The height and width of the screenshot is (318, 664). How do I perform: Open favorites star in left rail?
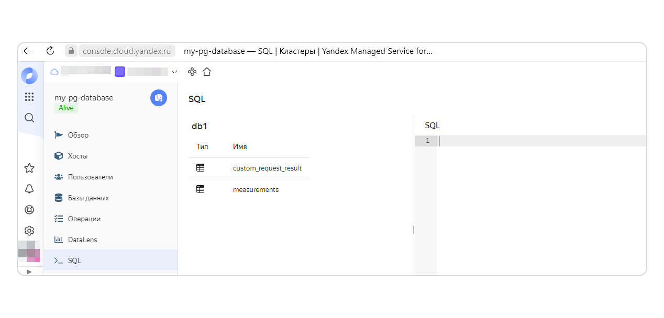click(29, 168)
